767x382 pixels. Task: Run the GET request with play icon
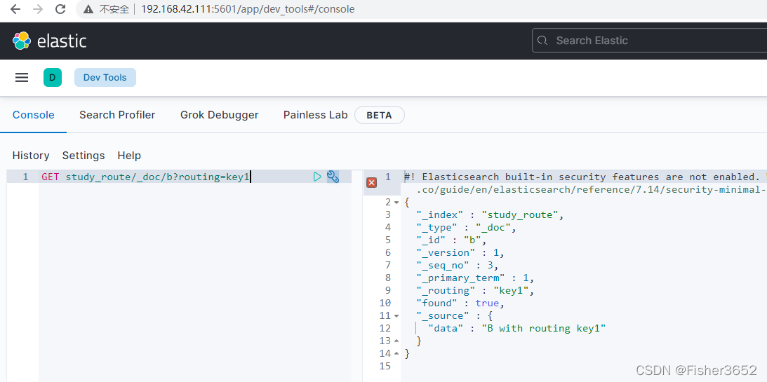click(317, 177)
